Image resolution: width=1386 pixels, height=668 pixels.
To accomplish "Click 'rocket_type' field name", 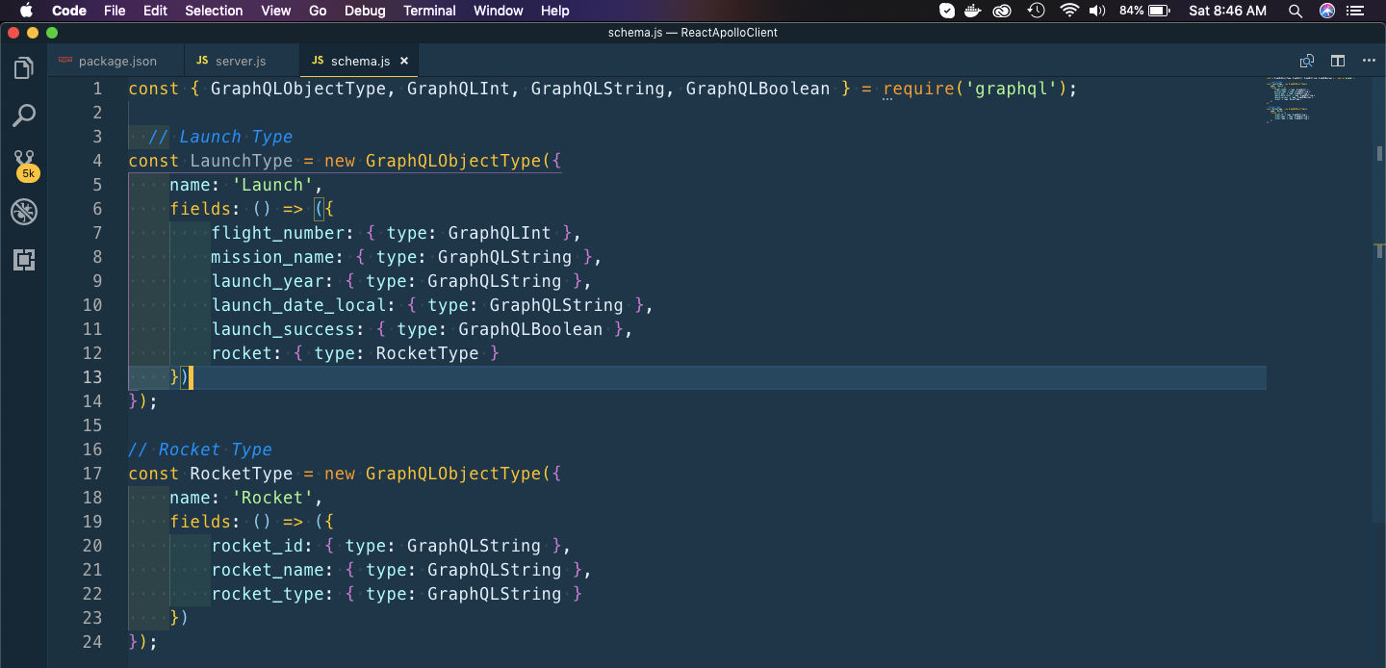I will pos(268,594).
